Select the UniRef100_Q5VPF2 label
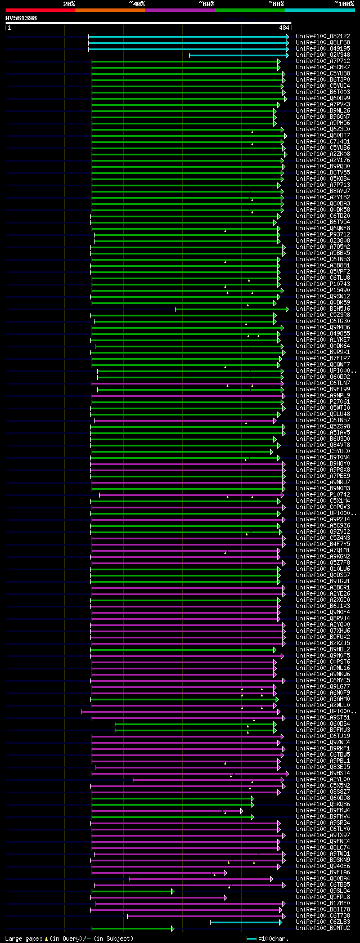Viewport: 360px width, 943px height. 323,271
